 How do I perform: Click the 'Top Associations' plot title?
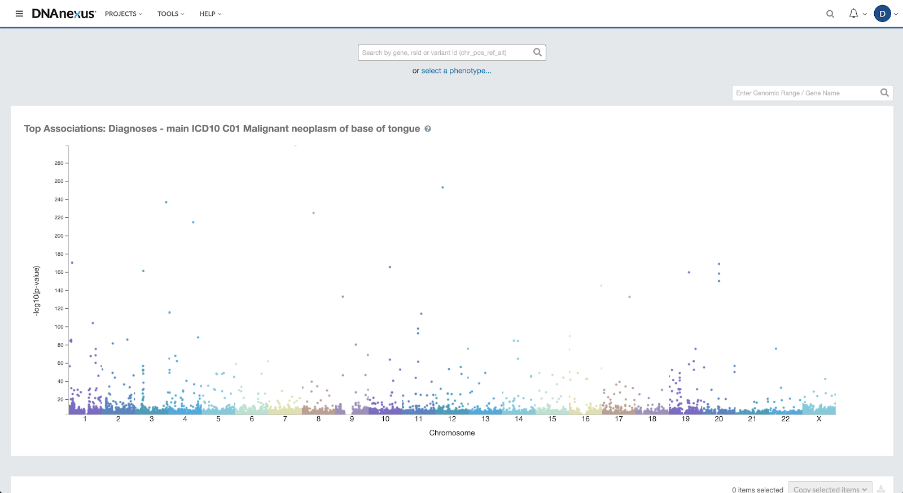click(222, 129)
